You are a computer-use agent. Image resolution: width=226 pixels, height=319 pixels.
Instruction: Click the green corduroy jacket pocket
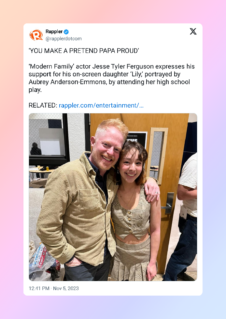click(x=90, y=199)
